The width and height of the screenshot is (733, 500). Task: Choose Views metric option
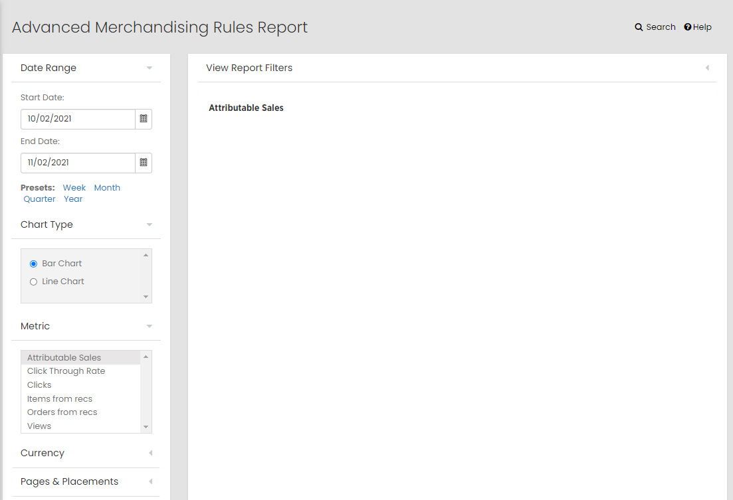pyautogui.click(x=80, y=426)
